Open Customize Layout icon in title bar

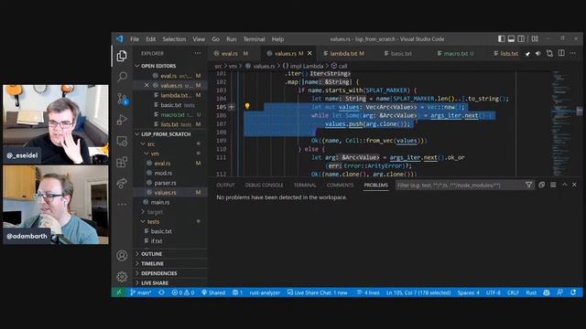click(x=535, y=38)
